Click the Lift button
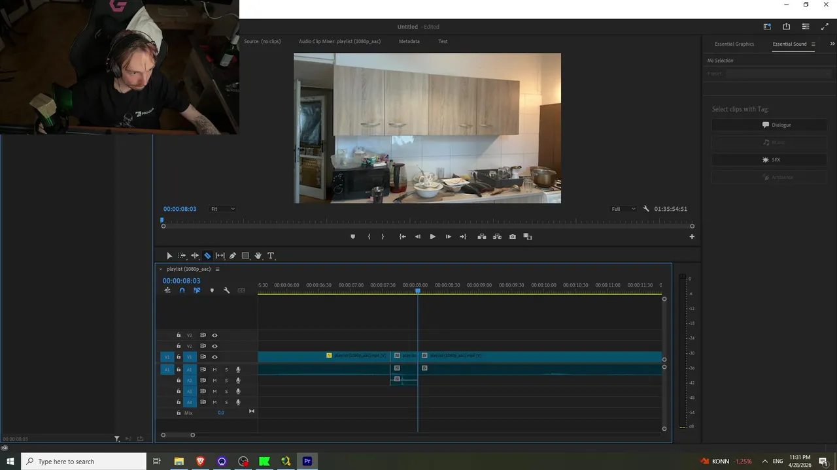837x470 pixels. (x=482, y=237)
